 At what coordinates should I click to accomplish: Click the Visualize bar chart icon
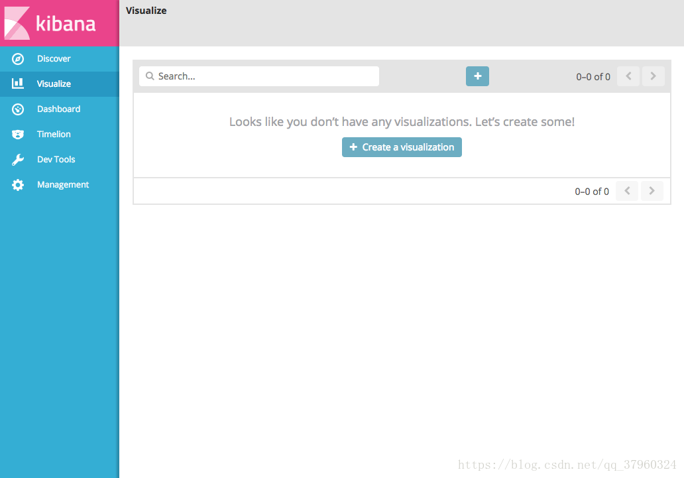point(18,84)
